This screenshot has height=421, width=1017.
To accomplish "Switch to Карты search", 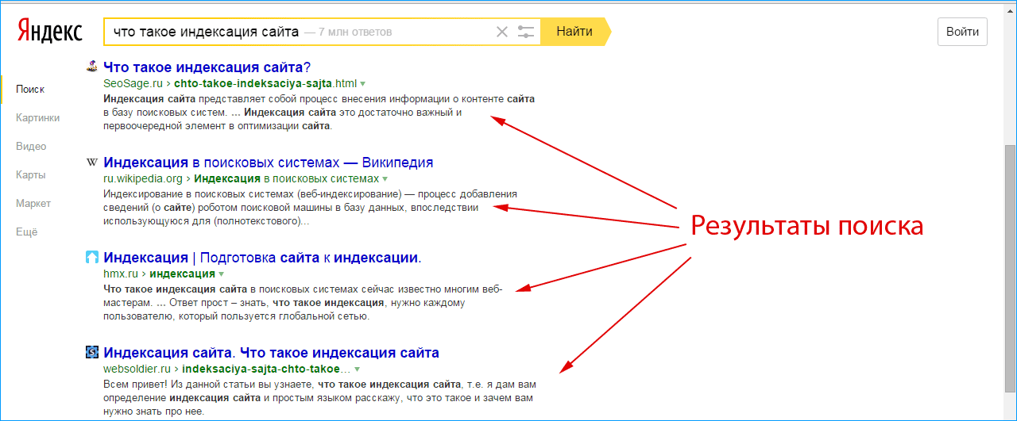I will pos(30,175).
